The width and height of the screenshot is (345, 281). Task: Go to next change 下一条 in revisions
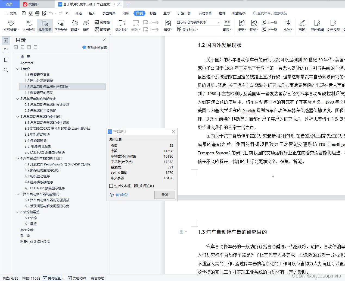(x=269, y=29)
